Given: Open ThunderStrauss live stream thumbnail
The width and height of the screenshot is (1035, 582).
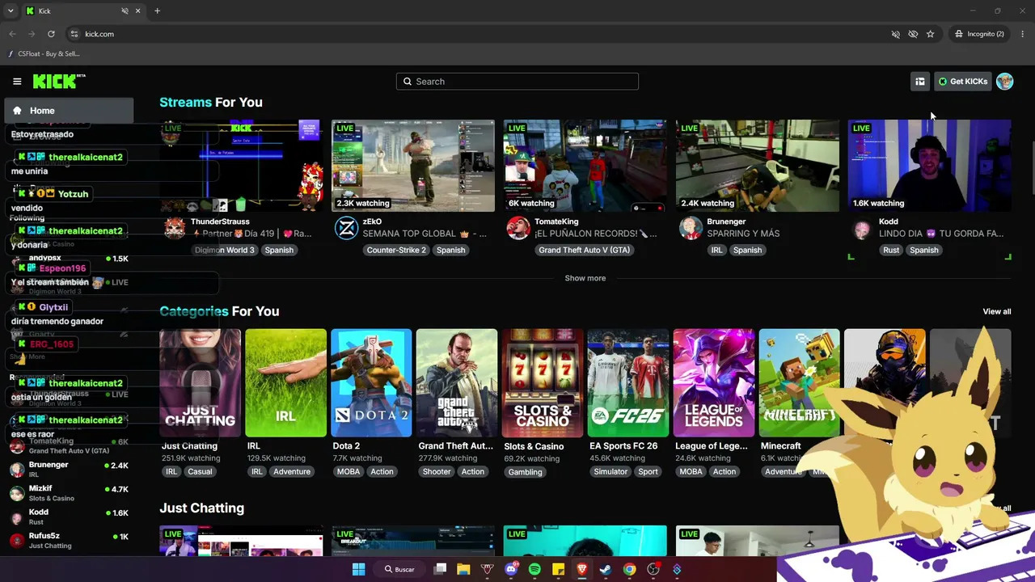Looking at the screenshot, I should click(x=241, y=166).
